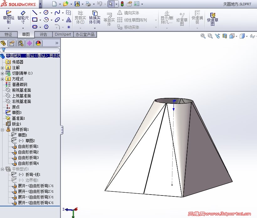This screenshot has height=218, width=257.
Task: Open the PropertyManager tab icon
Action: coord(12,43)
